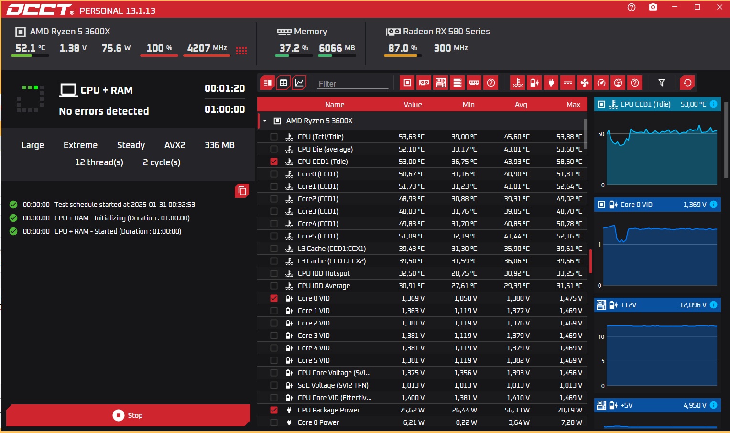Check the CPU (Tctl/Tdie) checkbox
Screen dimensions: 730x433
(x=274, y=137)
